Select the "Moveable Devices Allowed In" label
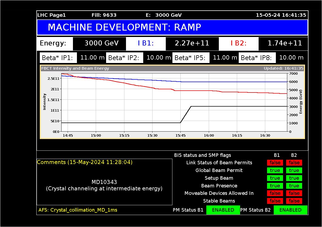The width and height of the screenshot is (322, 227). coord(219,193)
